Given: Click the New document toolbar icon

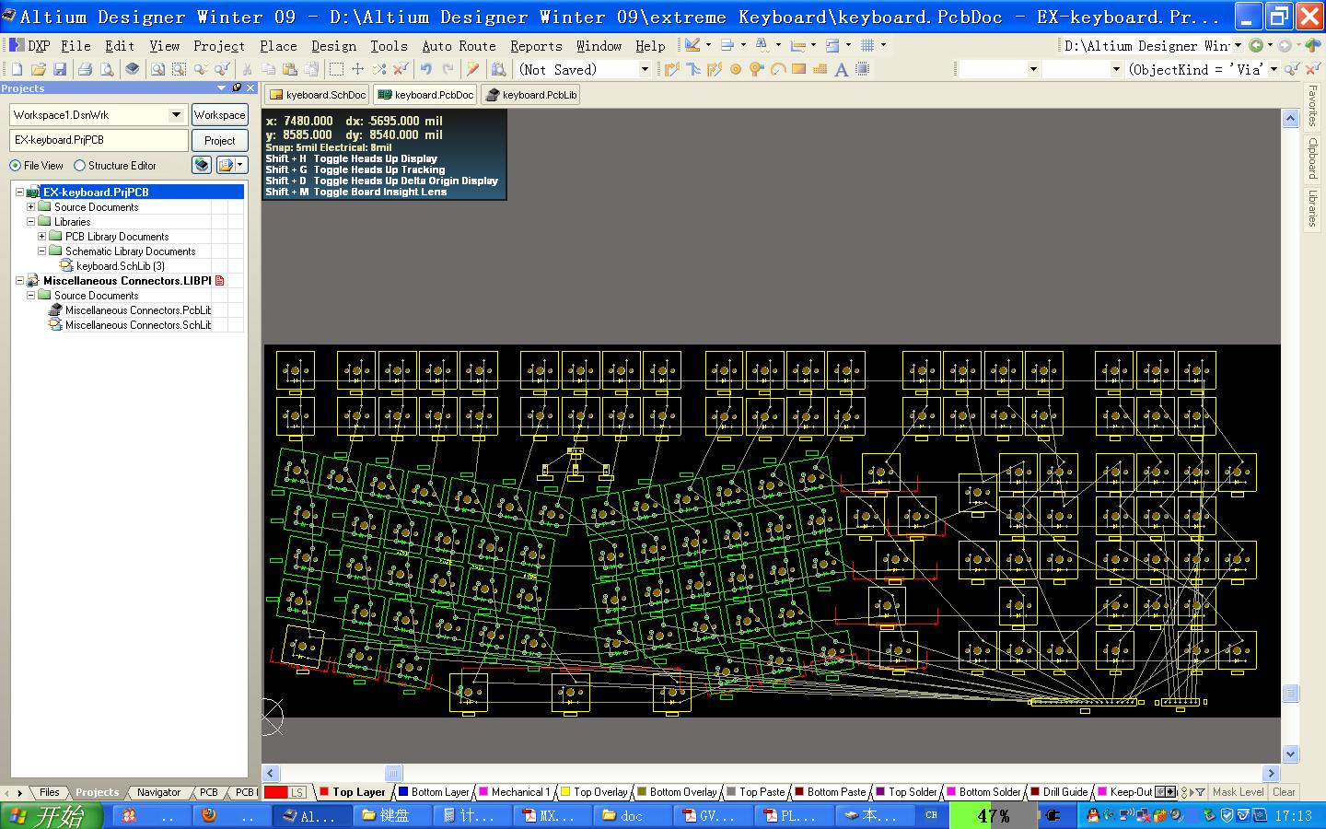Looking at the screenshot, I should [17, 69].
